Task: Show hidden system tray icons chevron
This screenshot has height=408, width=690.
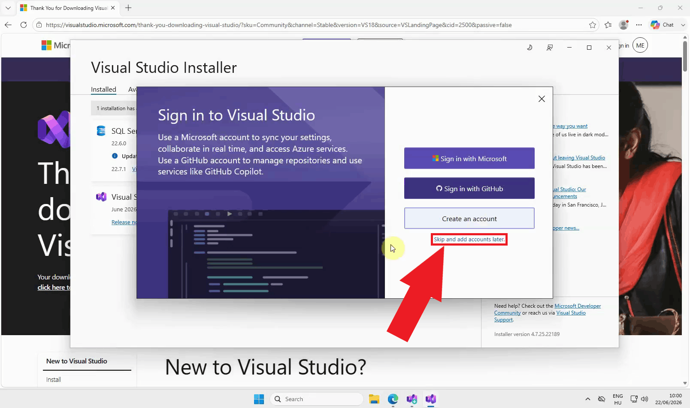Action: click(x=587, y=399)
